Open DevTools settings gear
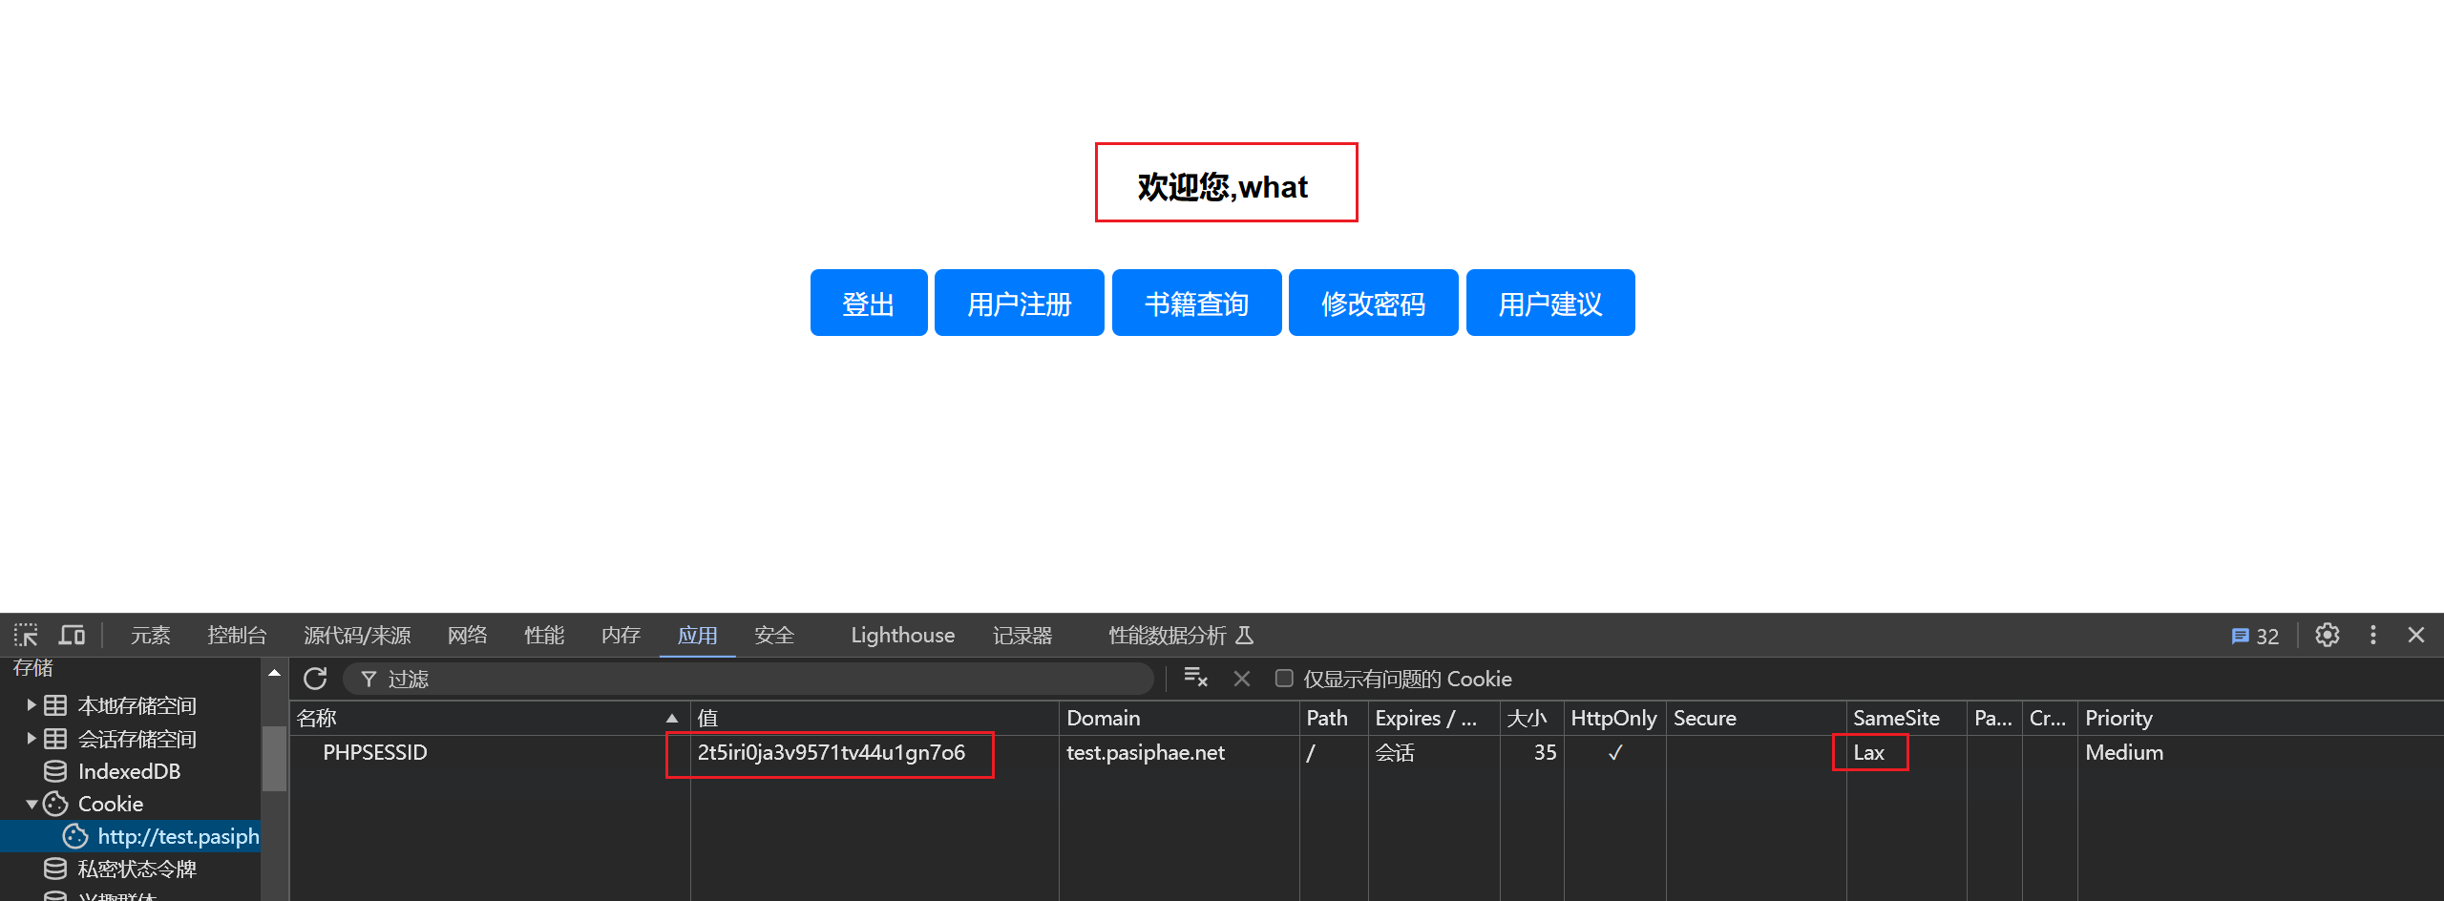 2328,635
